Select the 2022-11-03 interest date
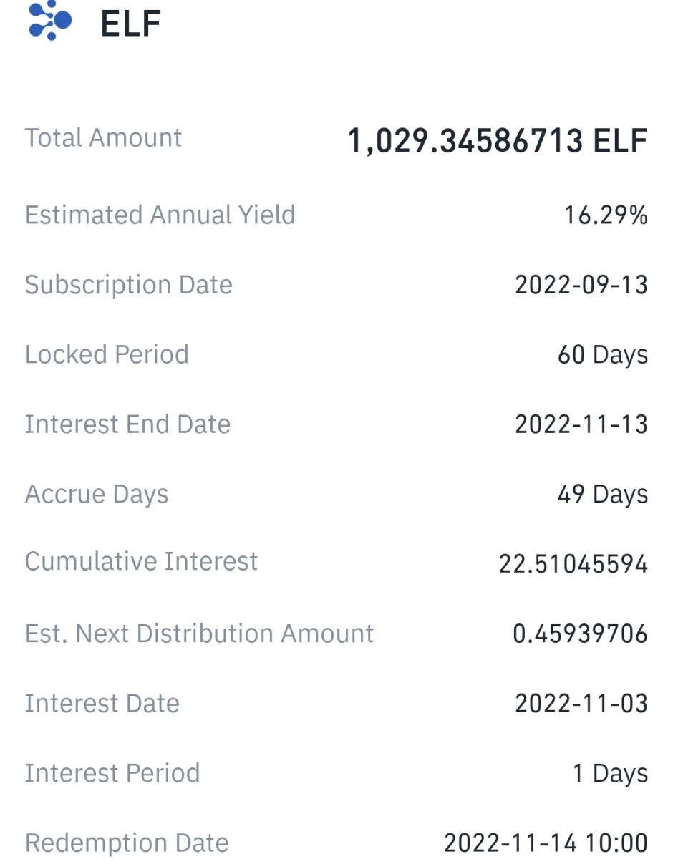The image size is (673, 859). [581, 704]
